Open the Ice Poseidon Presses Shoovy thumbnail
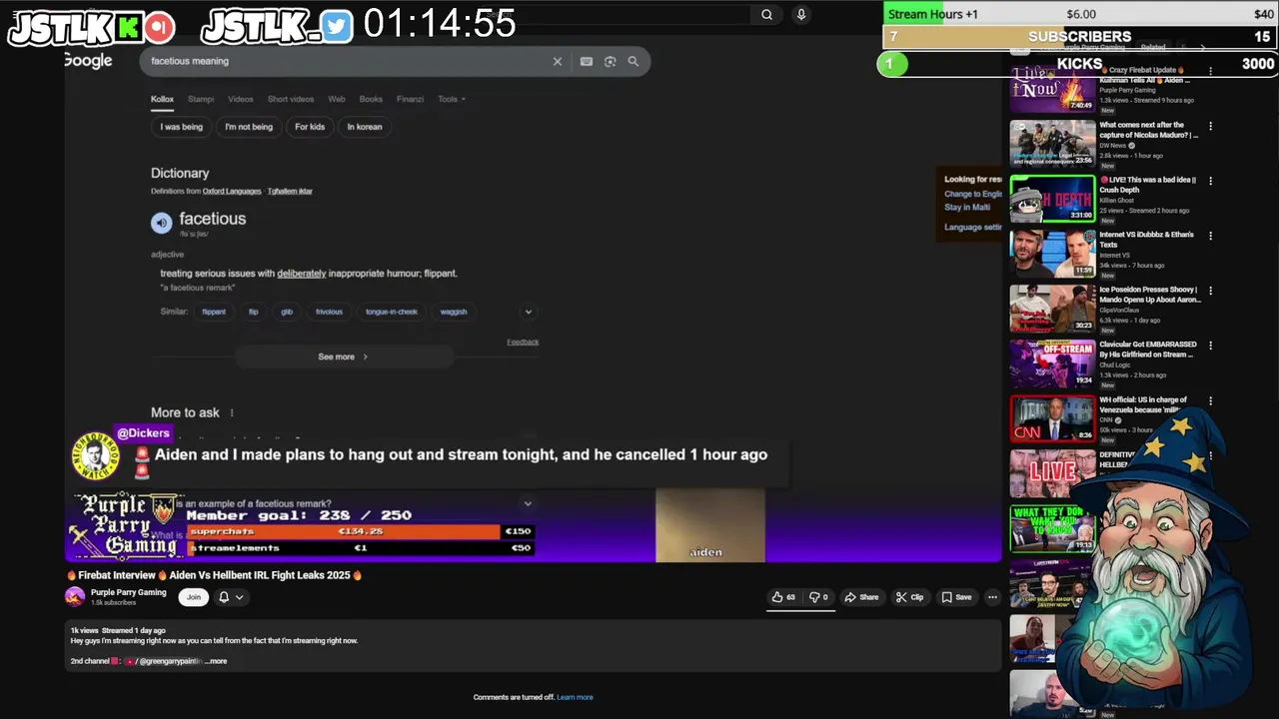The width and height of the screenshot is (1279, 719). (x=1052, y=308)
